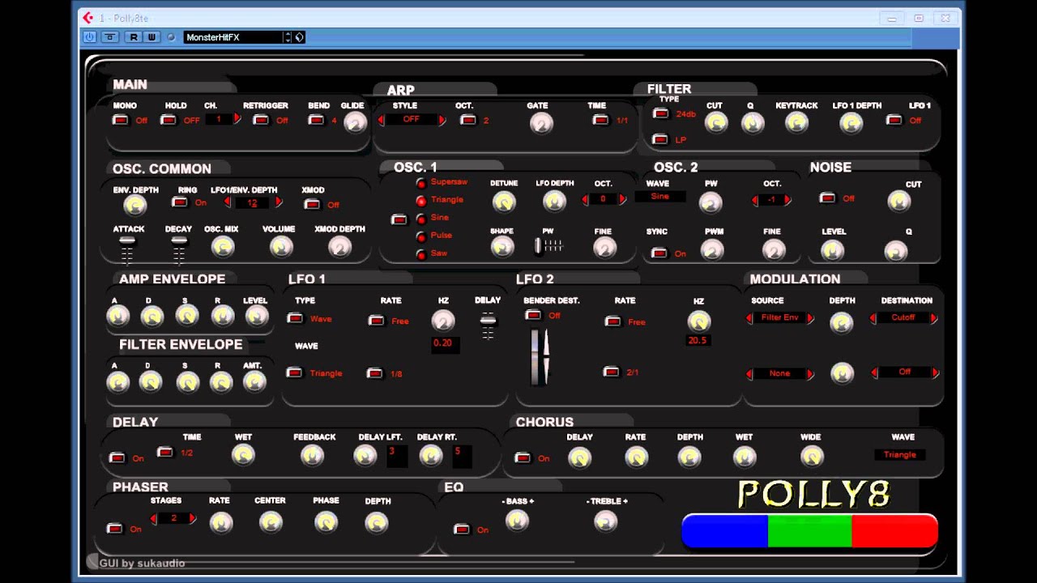
Task: Click the ARP STYLE left arrow
Action: click(x=381, y=120)
